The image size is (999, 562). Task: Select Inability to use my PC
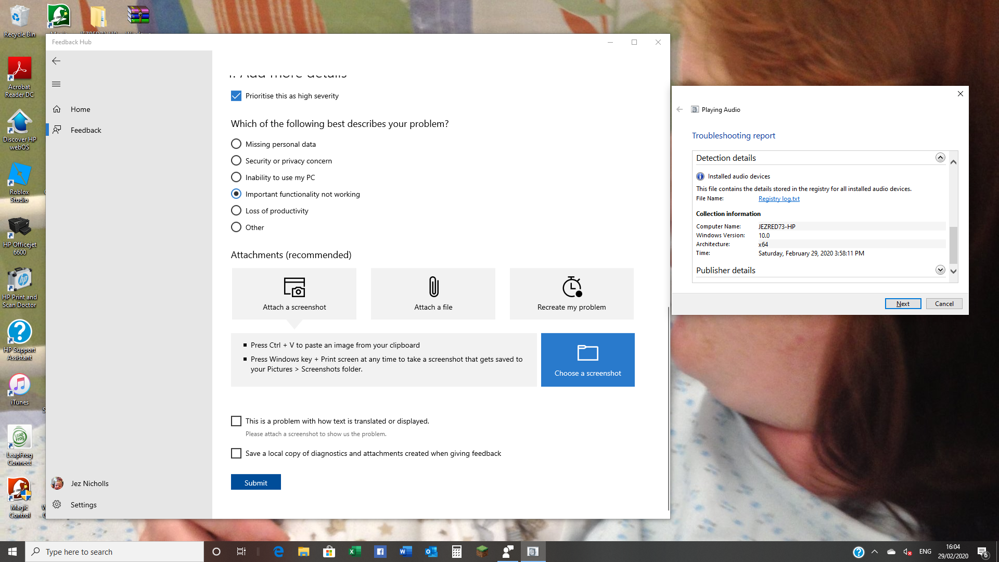tap(236, 177)
